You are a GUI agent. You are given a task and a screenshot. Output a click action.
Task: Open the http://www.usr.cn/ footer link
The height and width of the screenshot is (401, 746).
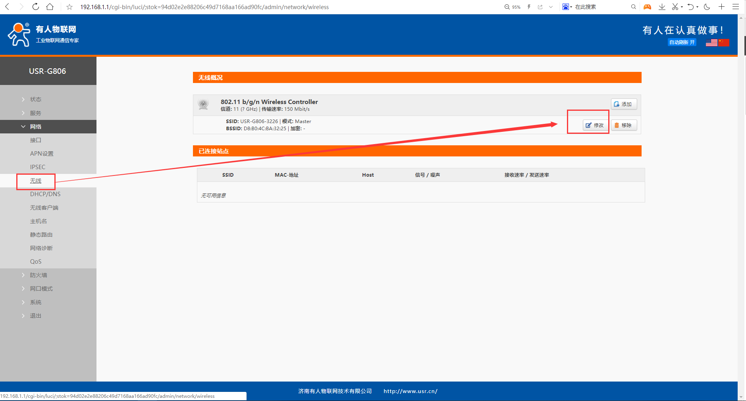coord(410,391)
